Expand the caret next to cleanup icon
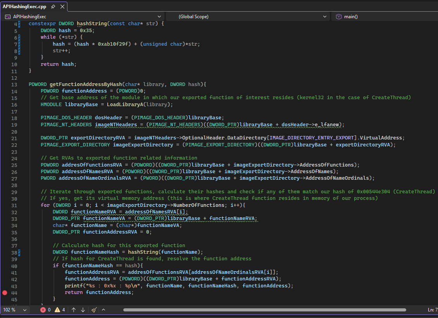Screen dimensions: 438x318 coord(103,309)
